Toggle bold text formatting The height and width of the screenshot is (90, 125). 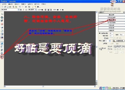[21, 10]
